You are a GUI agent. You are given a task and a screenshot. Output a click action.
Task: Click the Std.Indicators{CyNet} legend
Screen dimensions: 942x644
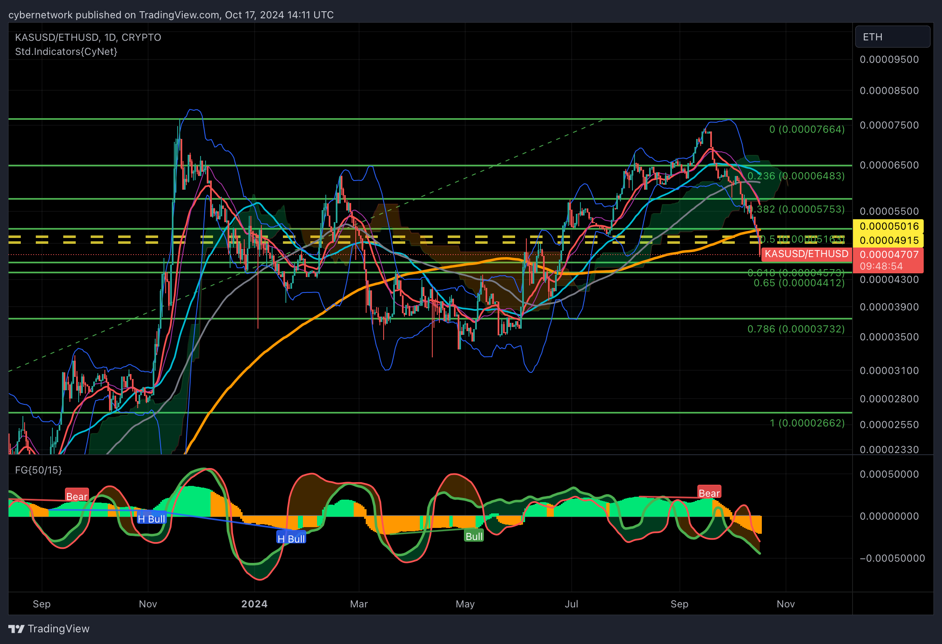[66, 52]
